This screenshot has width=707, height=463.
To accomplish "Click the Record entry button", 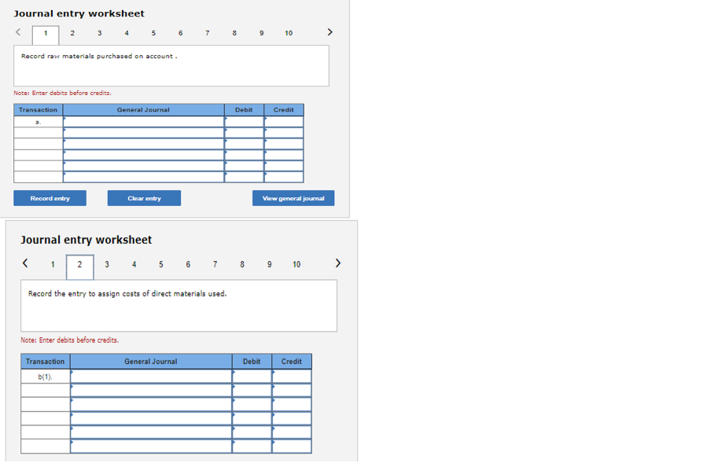I will (x=50, y=197).
